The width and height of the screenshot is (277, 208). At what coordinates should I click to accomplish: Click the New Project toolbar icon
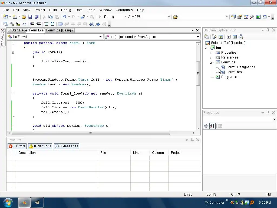[x=5, y=17]
